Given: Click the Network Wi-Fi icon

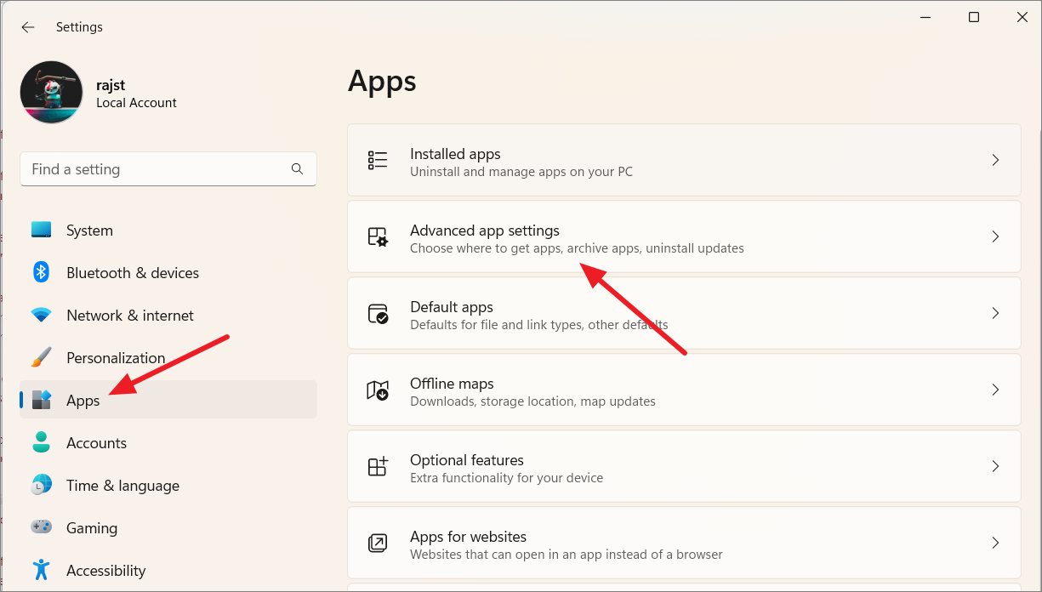Looking at the screenshot, I should click(41, 315).
